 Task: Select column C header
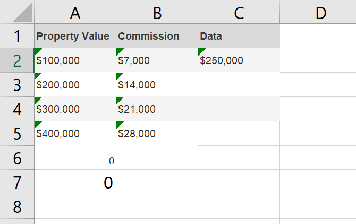[239, 12]
